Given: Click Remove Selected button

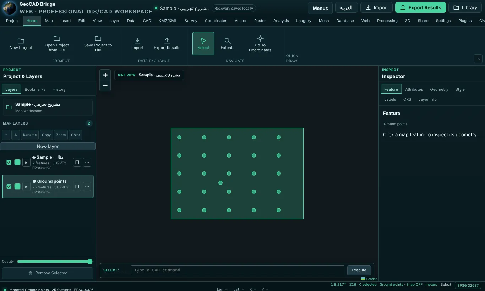Looking at the screenshot, I should coord(48,273).
